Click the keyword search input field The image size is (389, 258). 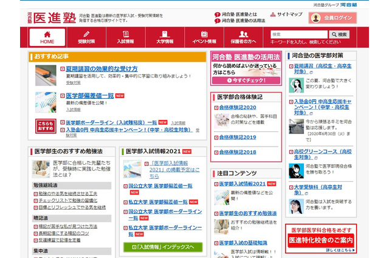click(299, 35)
